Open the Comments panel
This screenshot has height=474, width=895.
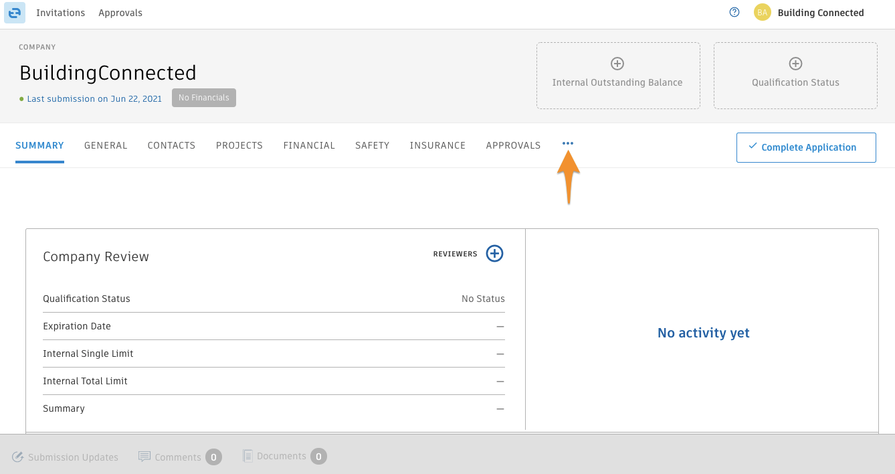180,457
